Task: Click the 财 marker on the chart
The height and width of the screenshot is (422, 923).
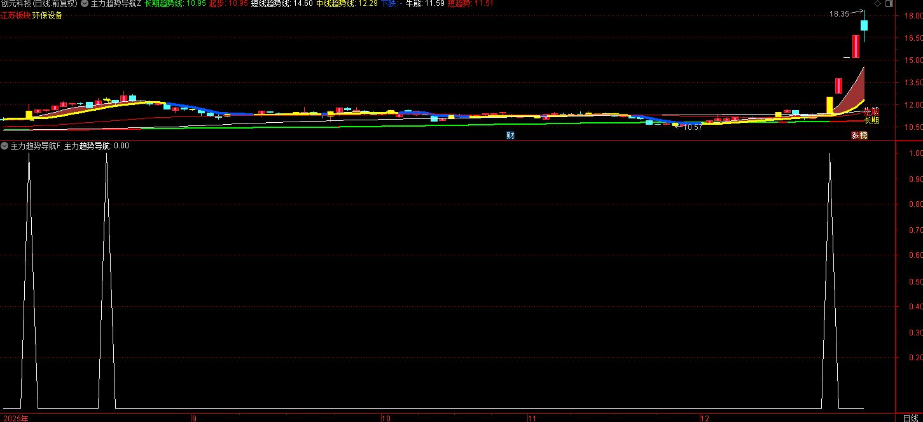Action: (x=510, y=135)
